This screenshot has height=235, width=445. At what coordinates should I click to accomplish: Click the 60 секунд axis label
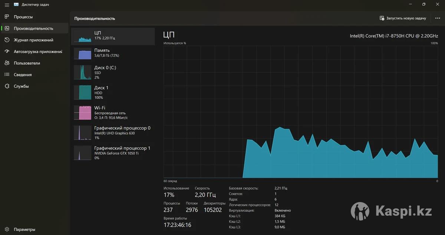pyautogui.click(x=170, y=181)
